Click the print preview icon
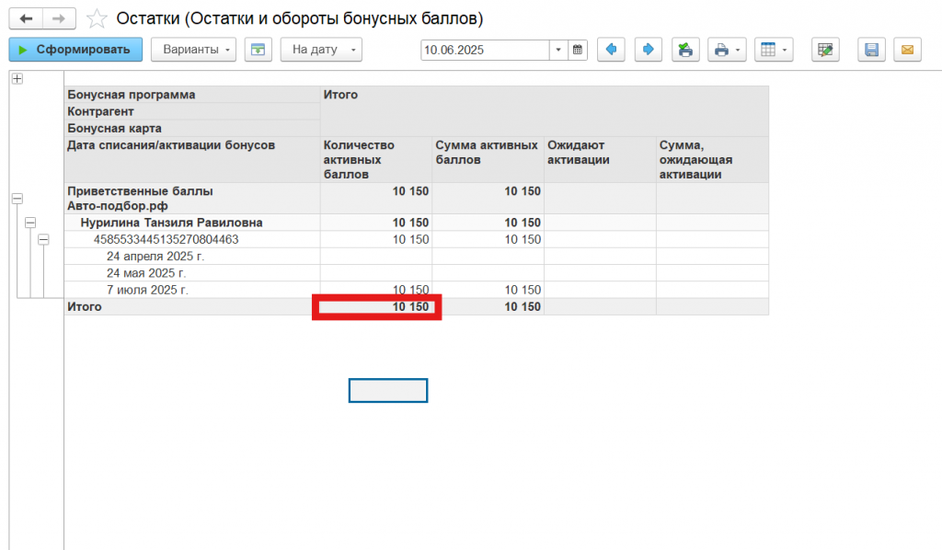 tap(684, 50)
